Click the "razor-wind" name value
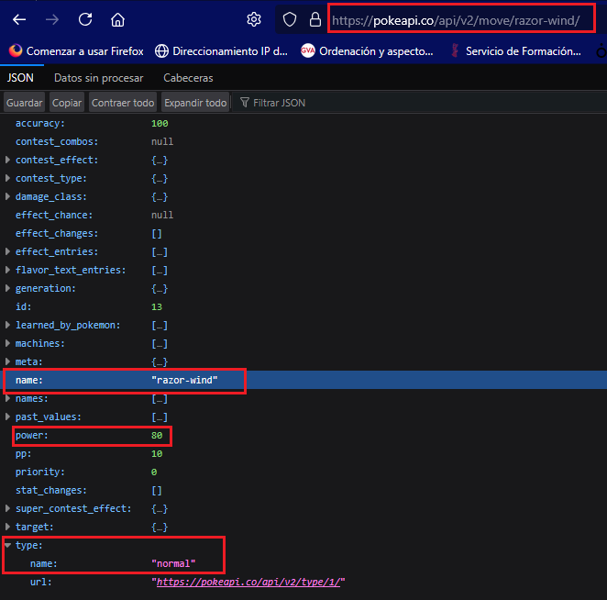The width and height of the screenshot is (607, 600). [x=184, y=380]
